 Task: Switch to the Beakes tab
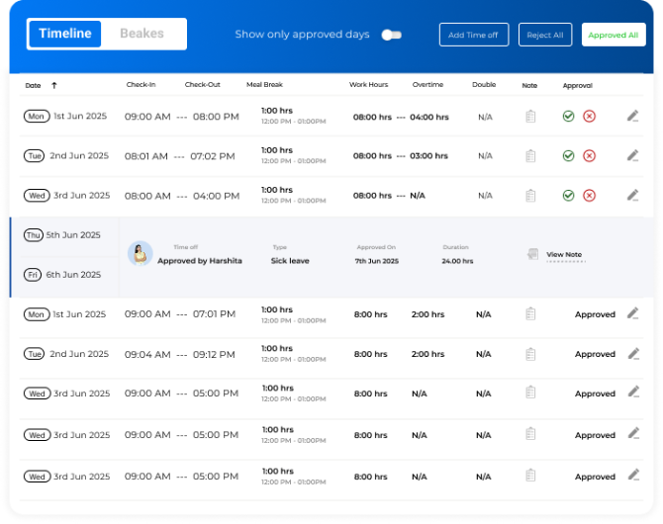pos(142,34)
